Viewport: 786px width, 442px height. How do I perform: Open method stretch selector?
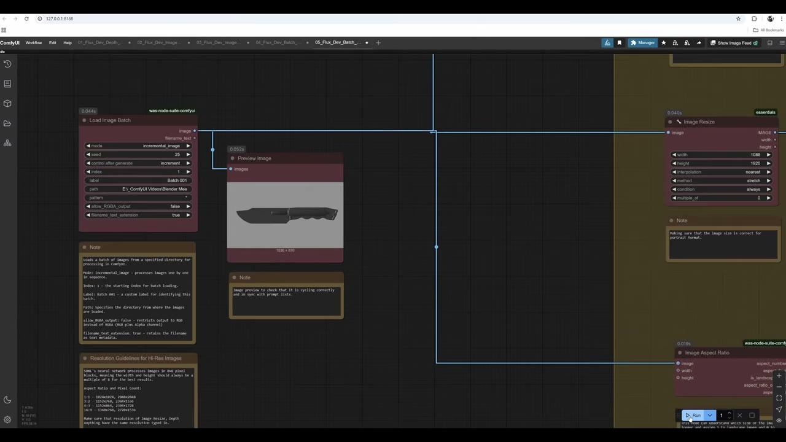coord(722,180)
